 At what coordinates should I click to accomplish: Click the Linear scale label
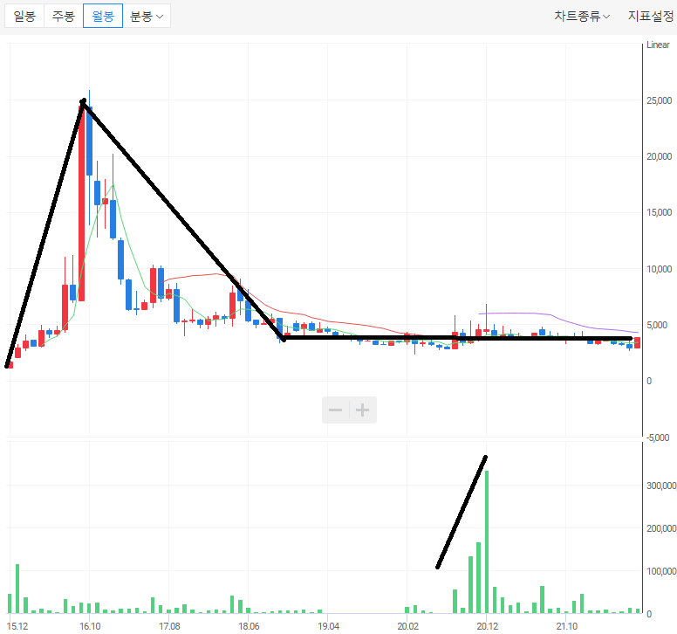[658, 45]
